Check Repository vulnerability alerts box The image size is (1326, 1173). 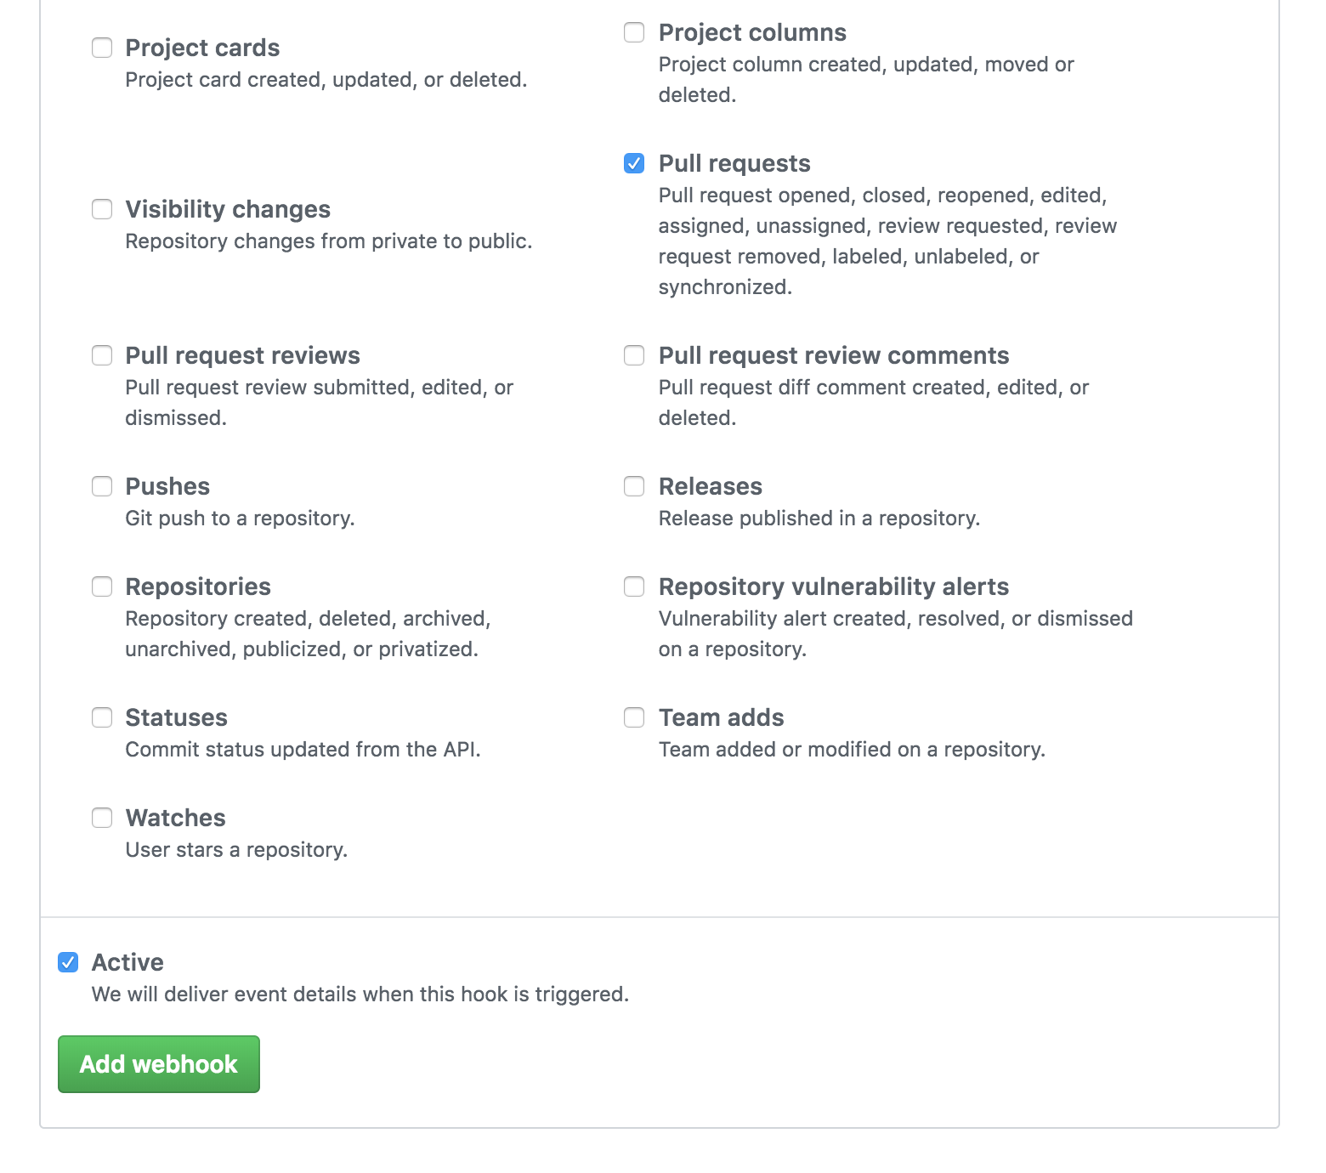[634, 586]
